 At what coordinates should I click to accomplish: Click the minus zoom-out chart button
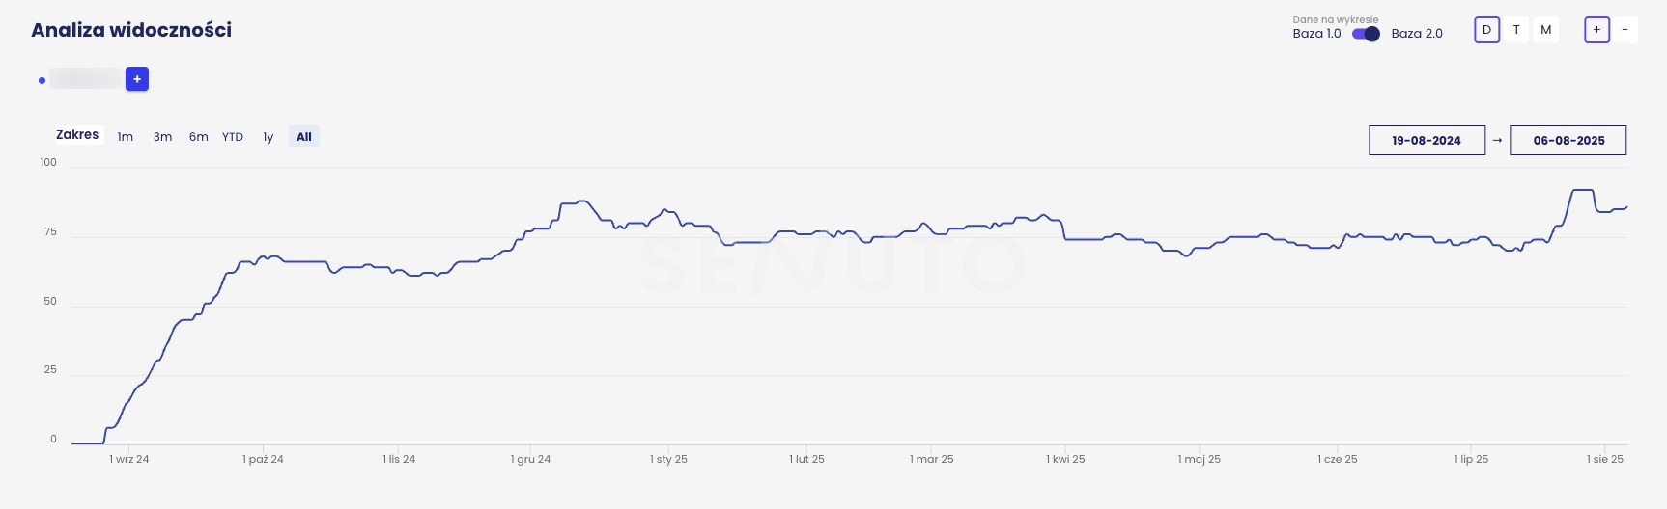[x=1625, y=30]
